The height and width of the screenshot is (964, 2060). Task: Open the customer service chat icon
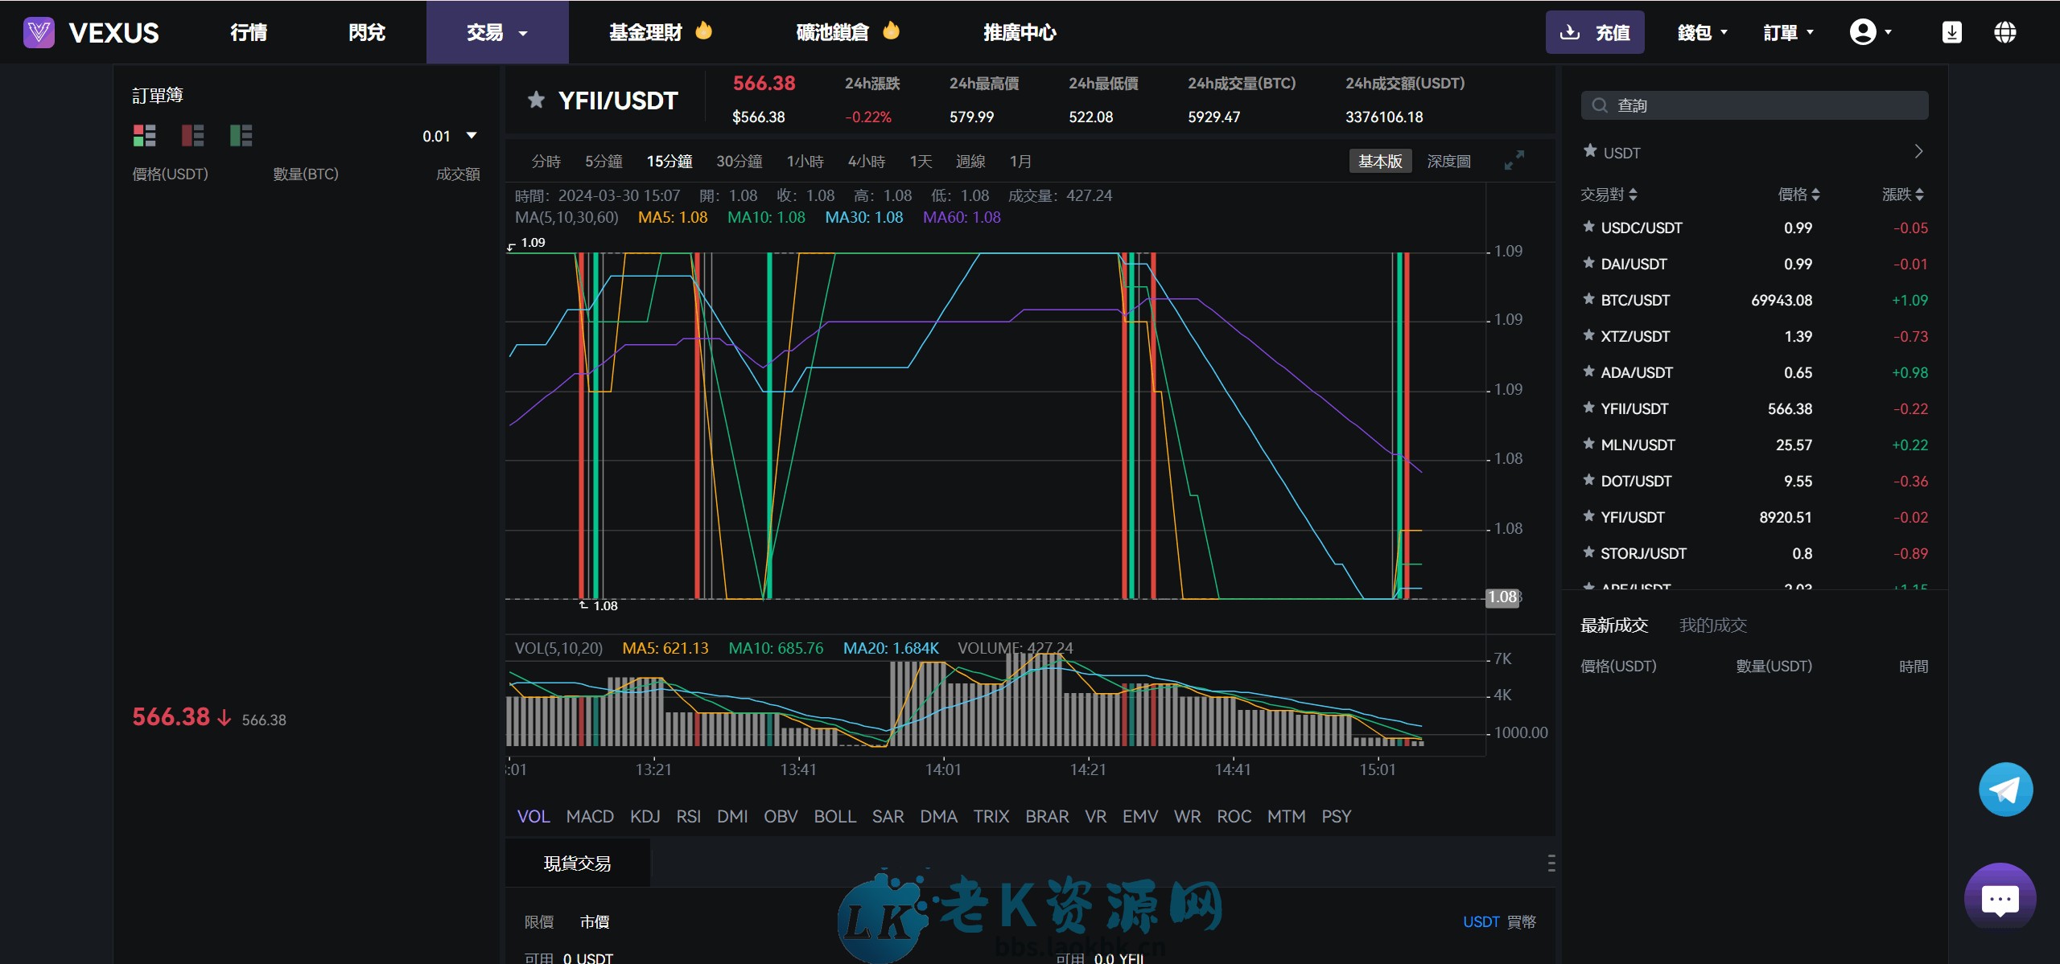tap(2000, 897)
